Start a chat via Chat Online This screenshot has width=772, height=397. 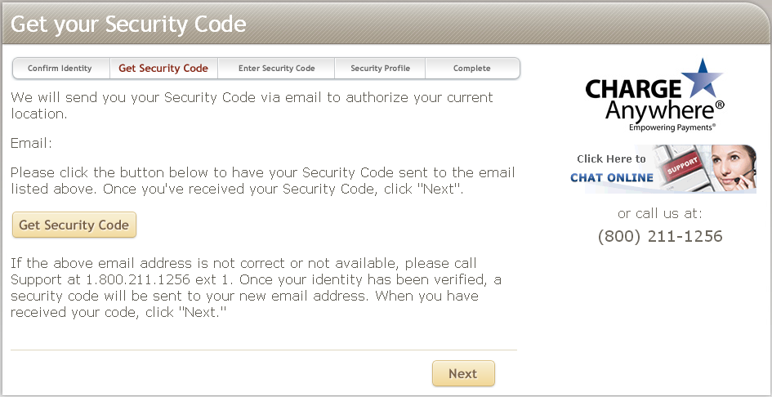(612, 177)
